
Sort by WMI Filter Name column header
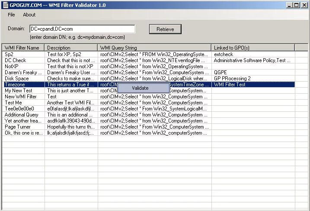23,48
